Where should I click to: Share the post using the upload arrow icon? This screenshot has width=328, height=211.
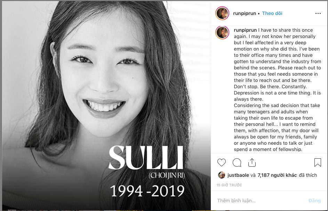tap(252, 163)
